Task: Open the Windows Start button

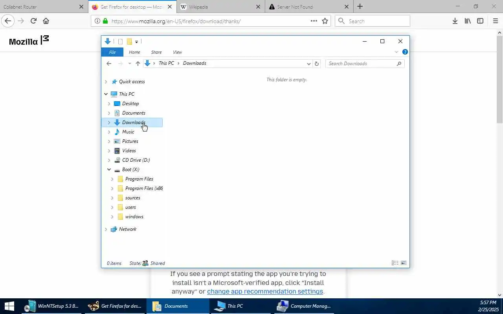Action: 9,306
